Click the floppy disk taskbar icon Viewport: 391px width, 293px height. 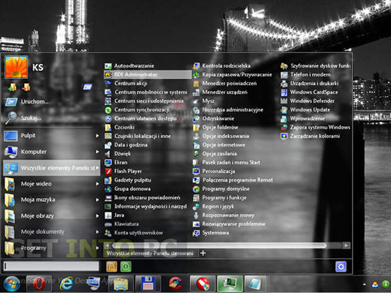point(148,284)
